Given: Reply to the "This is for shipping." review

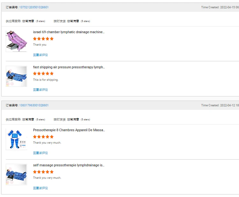Looking at the screenshot, I should tap(40, 90).
